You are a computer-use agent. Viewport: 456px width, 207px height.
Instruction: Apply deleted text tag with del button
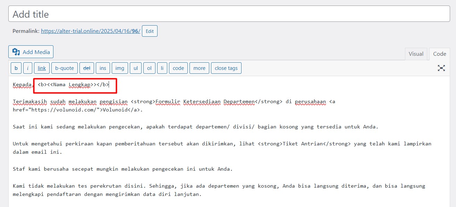tap(87, 68)
